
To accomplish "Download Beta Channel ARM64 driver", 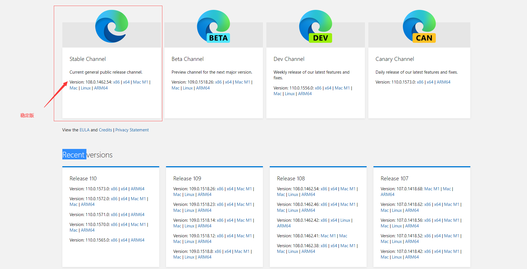I will click(x=203, y=88).
